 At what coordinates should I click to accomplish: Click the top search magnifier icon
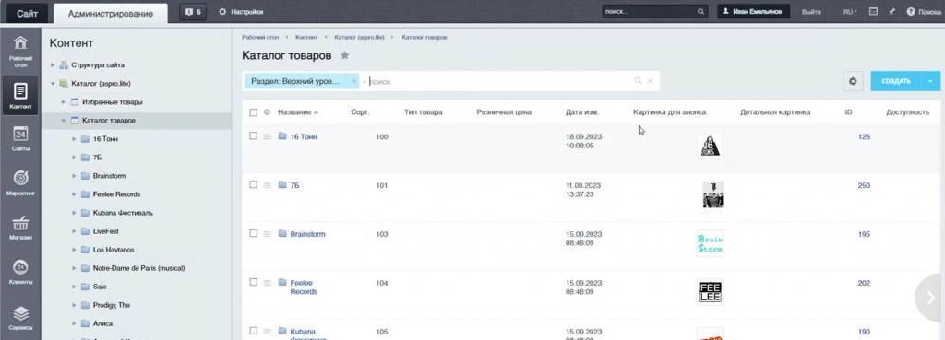click(x=700, y=11)
